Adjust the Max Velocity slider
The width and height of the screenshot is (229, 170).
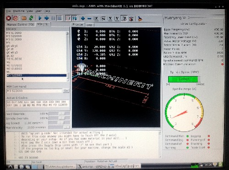[59, 127]
